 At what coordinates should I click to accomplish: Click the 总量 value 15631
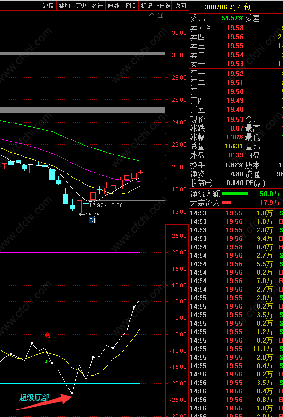[234, 146]
